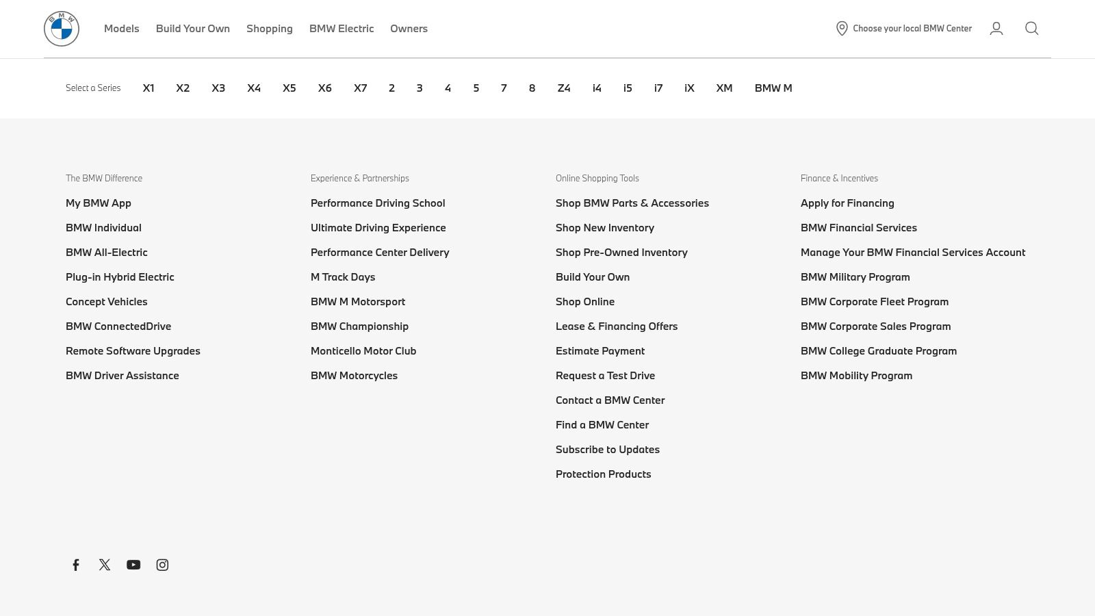Open Ultimate Driving Experience link

pyautogui.click(x=378, y=228)
